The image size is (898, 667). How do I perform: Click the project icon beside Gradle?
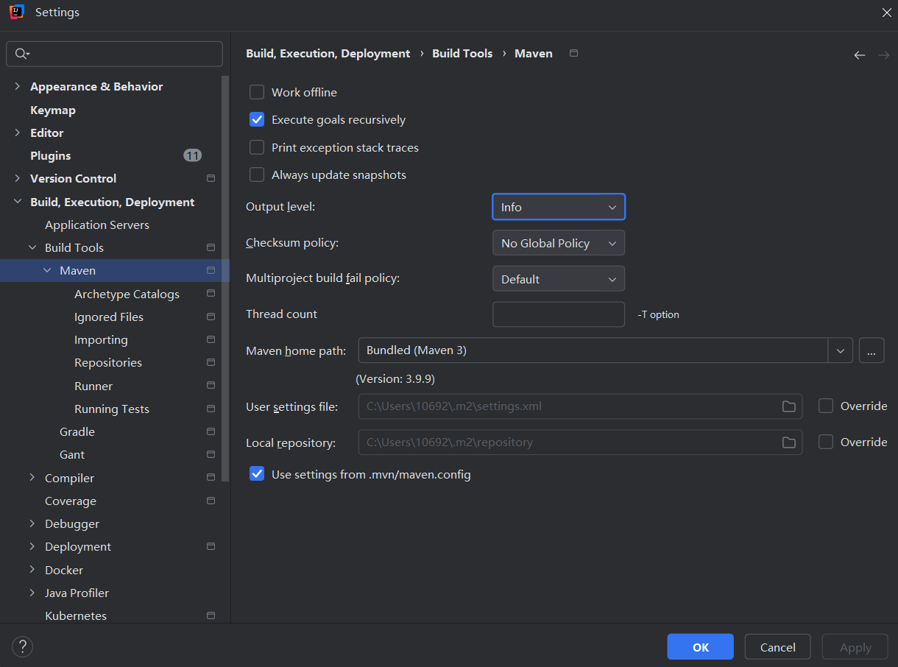click(211, 431)
